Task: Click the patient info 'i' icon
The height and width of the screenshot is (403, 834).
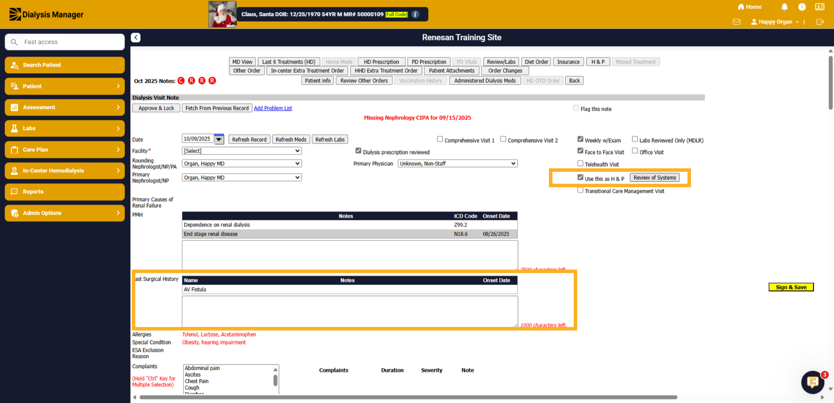Action: point(415,14)
